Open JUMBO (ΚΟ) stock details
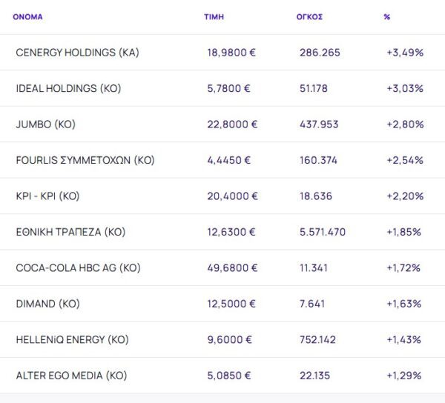The image size is (445, 403). (45, 124)
